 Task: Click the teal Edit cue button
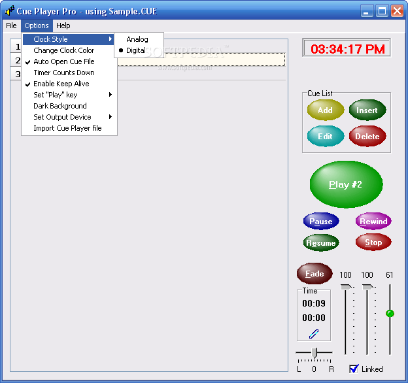325,136
